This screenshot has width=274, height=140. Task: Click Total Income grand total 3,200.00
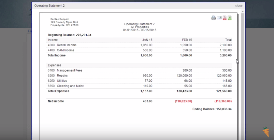pos(225,55)
